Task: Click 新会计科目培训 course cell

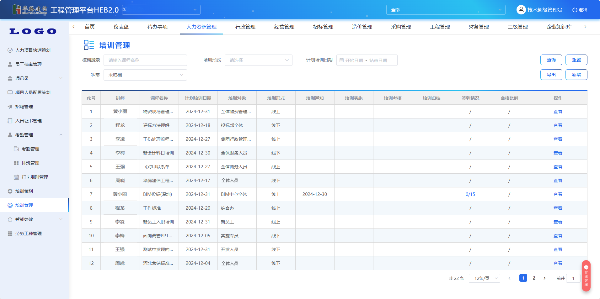Action: [158, 153]
